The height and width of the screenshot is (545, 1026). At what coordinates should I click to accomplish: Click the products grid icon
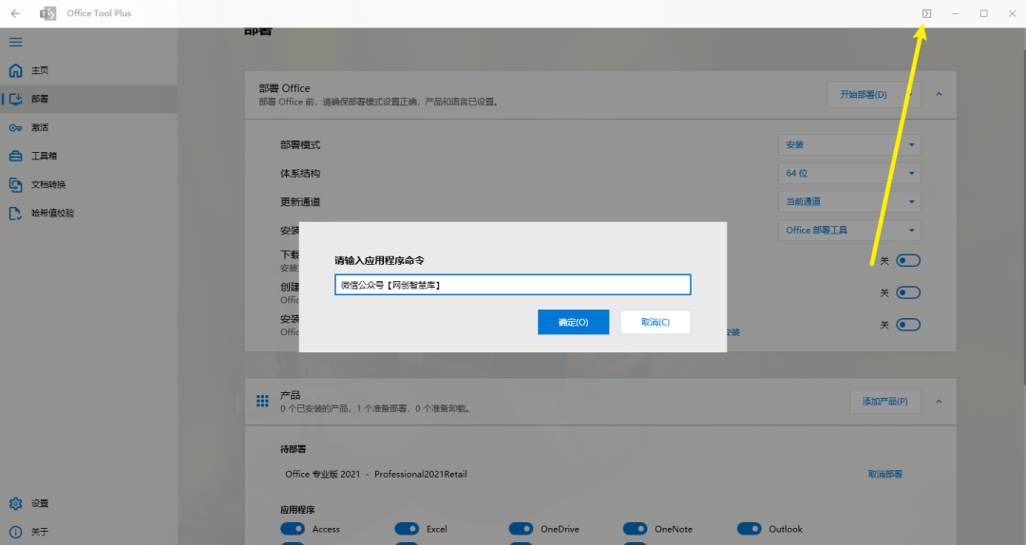pyautogui.click(x=262, y=401)
